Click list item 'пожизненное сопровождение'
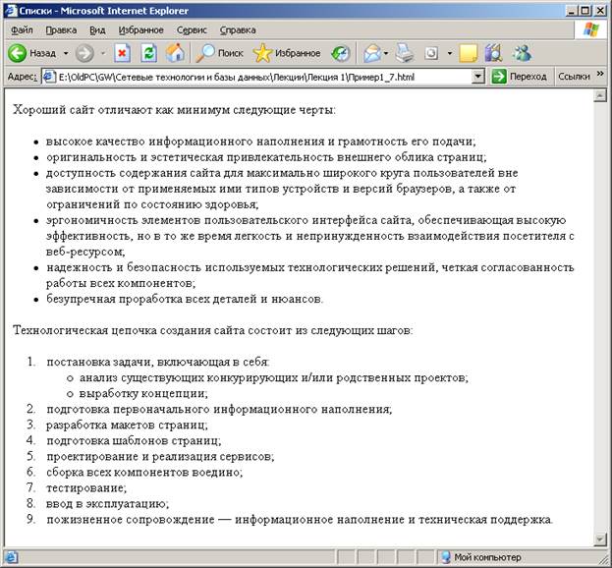Screen dimensions: 612x568 click(x=131, y=520)
